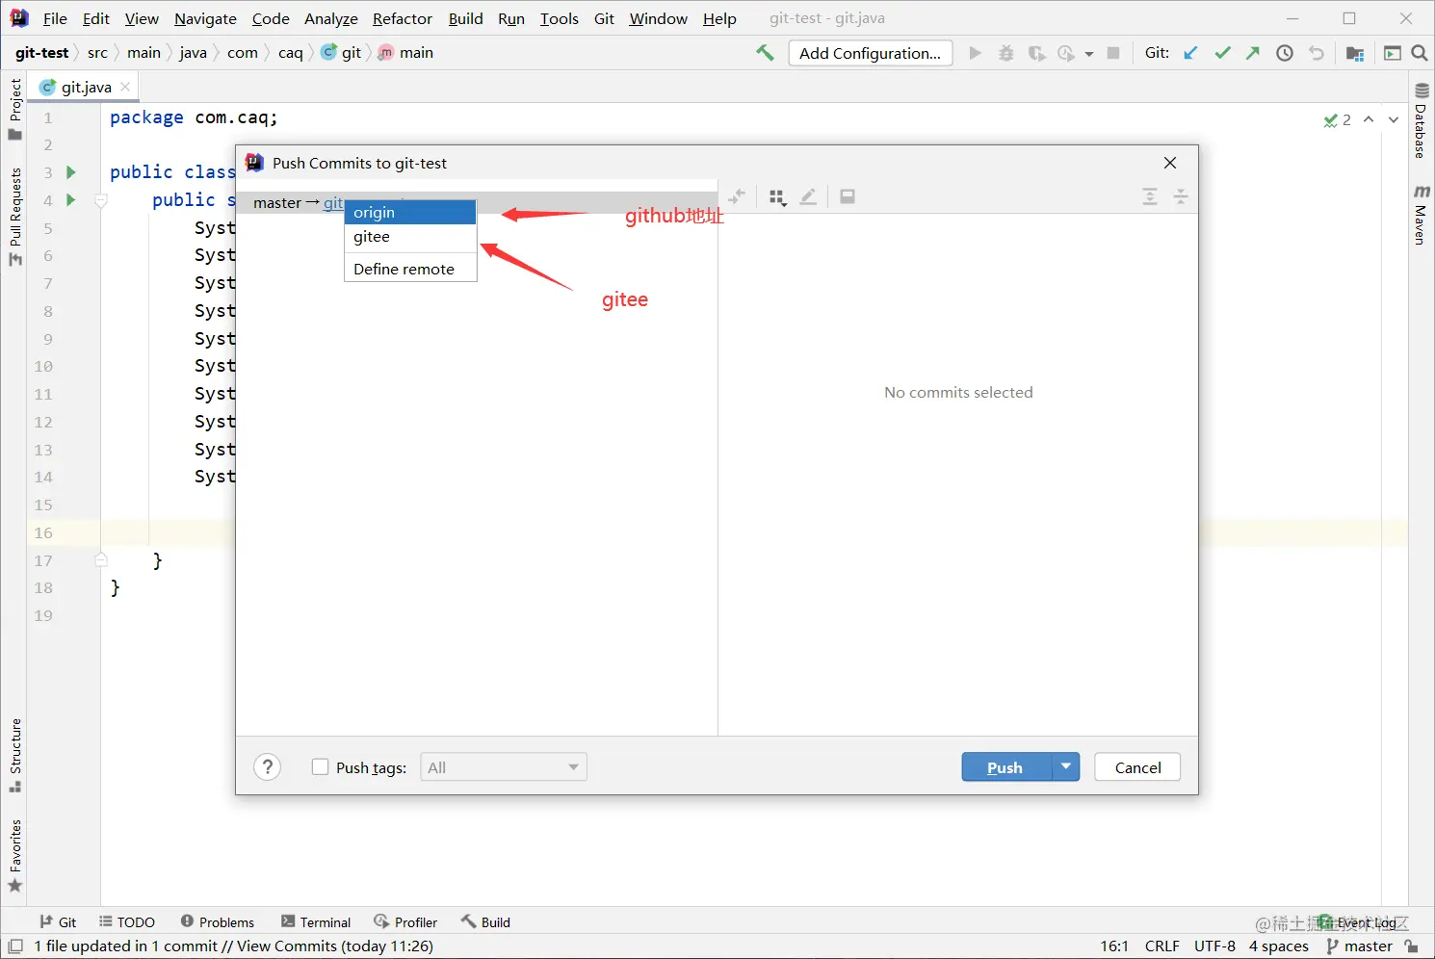Click the Build project hammer icon

pos(765,53)
